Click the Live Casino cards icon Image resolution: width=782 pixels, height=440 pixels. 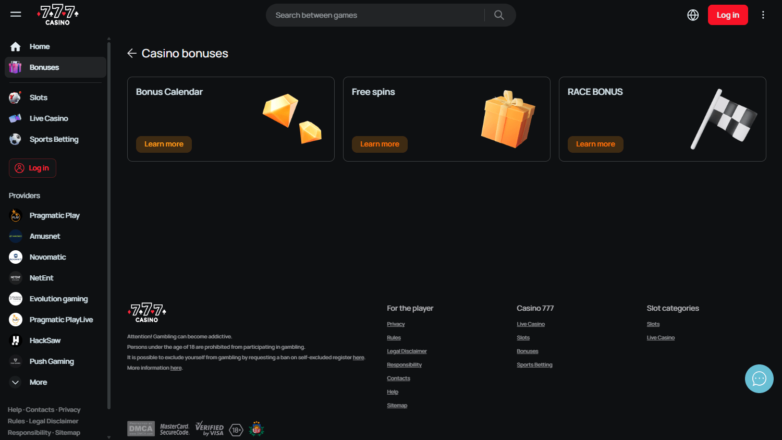pos(16,118)
